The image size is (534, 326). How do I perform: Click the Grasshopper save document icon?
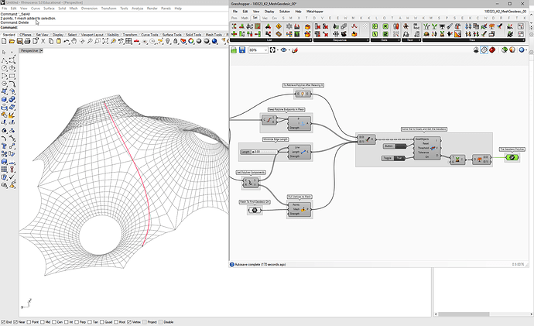coord(242,50)
